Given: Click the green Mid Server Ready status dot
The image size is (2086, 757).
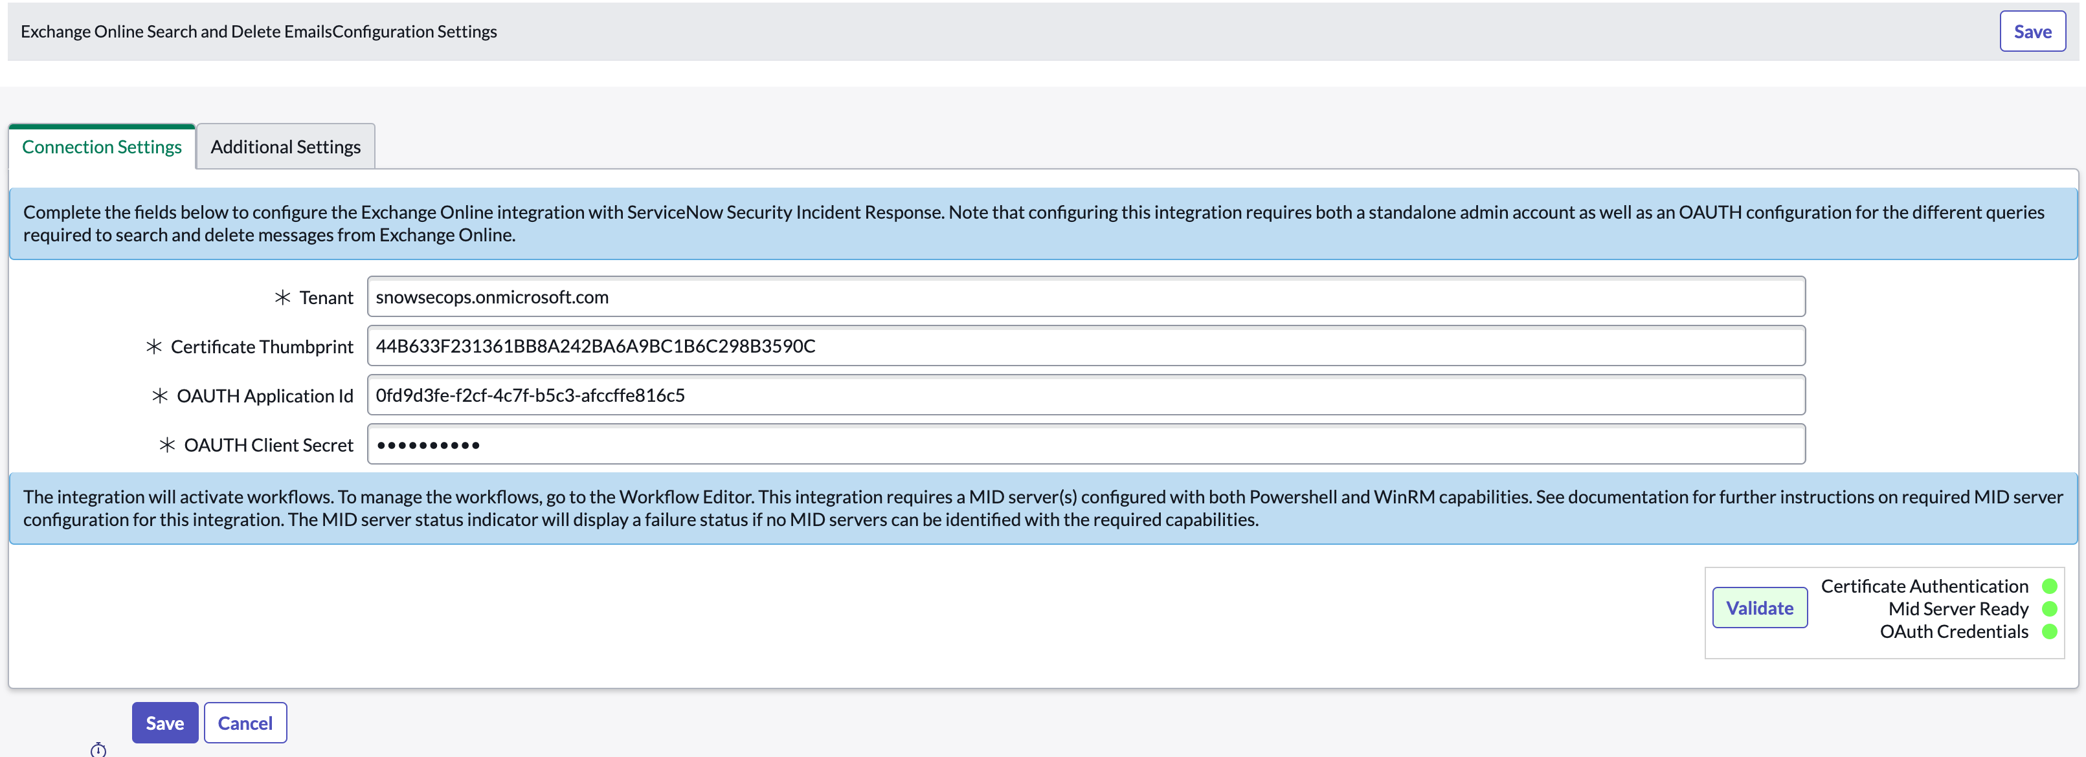Looking at the screenshot, I should [2050, 609].
